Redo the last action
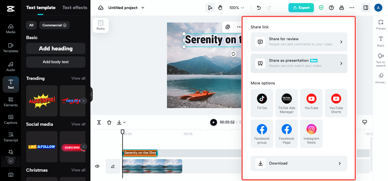This screenshot has width=388, height=181. click(x=269, y=8)
